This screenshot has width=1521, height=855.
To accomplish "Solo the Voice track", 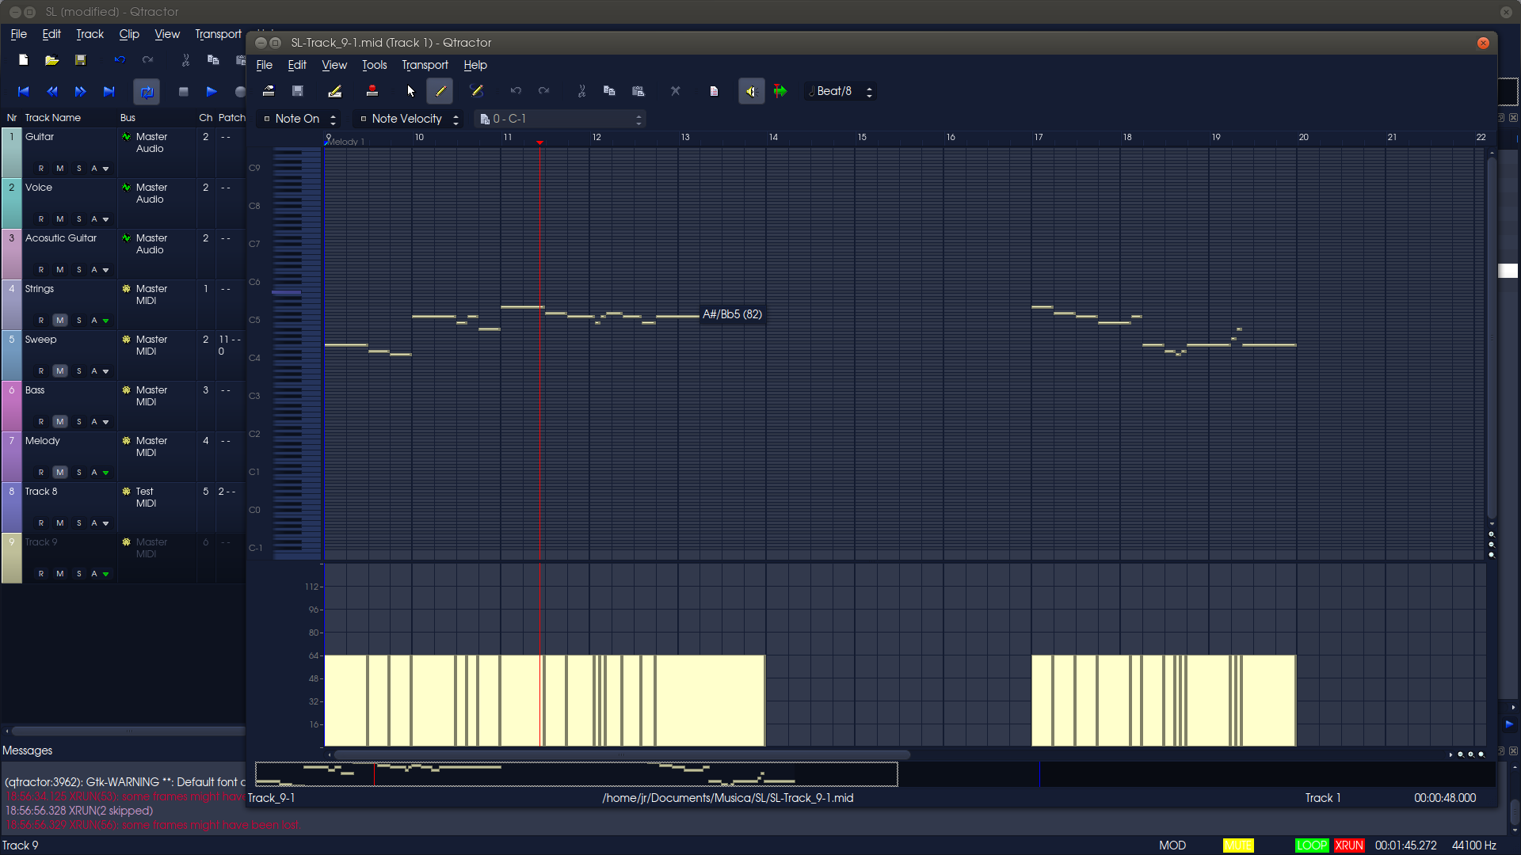I will pos(78,219).
